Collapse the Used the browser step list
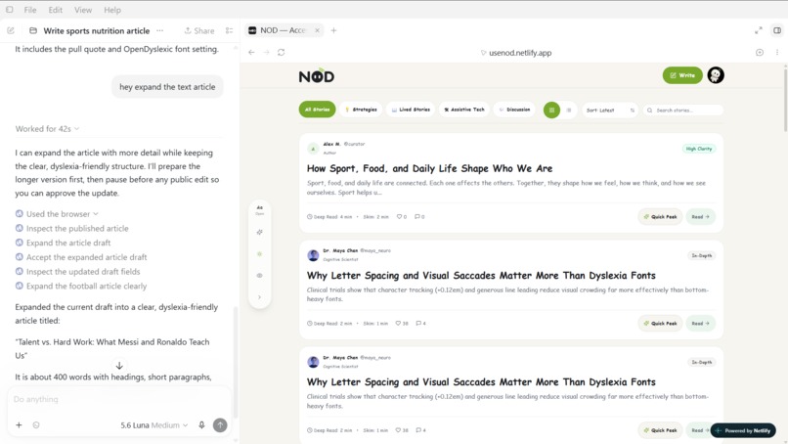Screen dimensions: 788x444 [x=62, y=214]
